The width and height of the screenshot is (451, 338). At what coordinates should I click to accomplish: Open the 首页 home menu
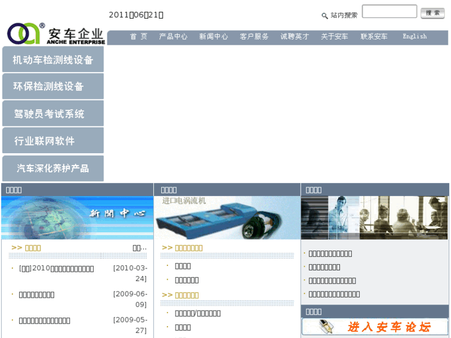(138, 37)
